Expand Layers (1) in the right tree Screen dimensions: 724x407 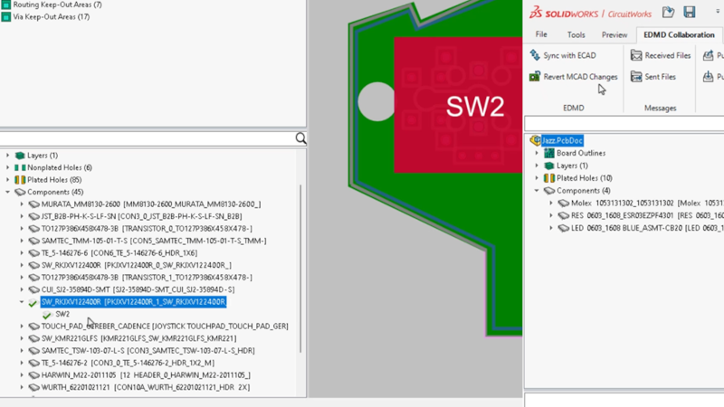pos(537,166)
